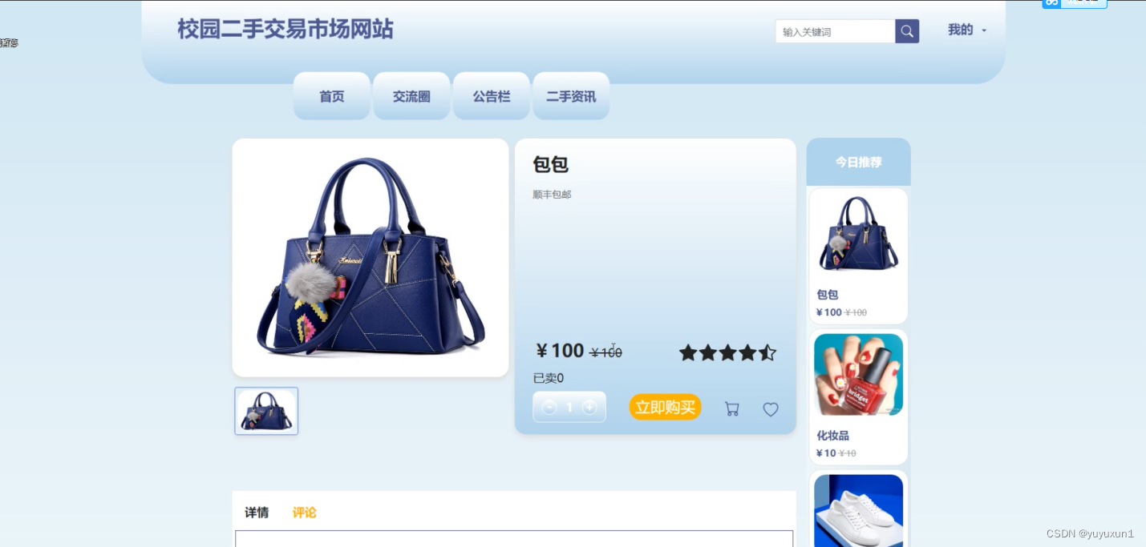Open the 我的 dropdown menu
The image size is (1146, 547).
[967, 30]
